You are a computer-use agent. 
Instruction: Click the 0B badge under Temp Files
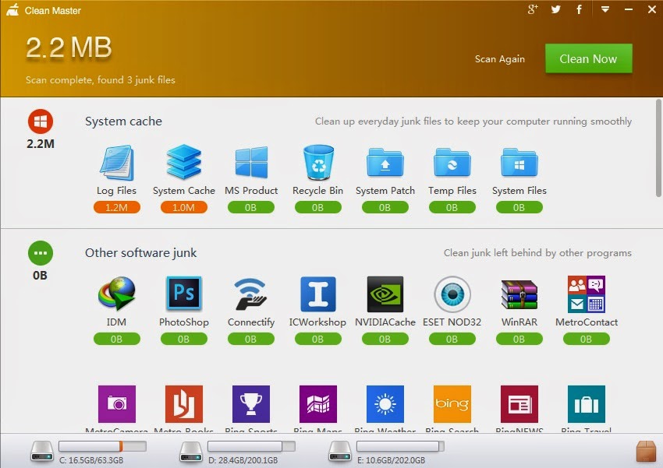452,207
